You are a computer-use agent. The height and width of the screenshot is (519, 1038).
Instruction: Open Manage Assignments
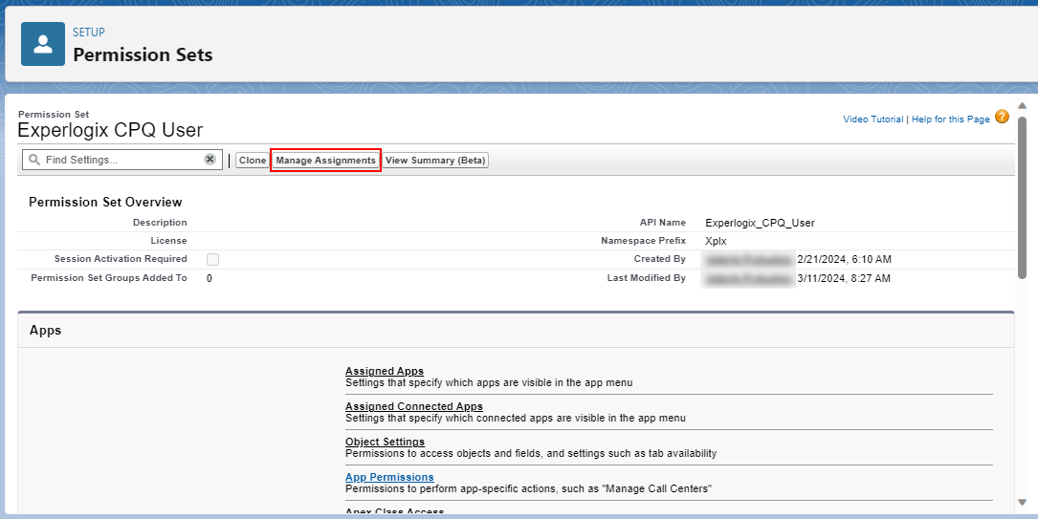pos(325,160)
